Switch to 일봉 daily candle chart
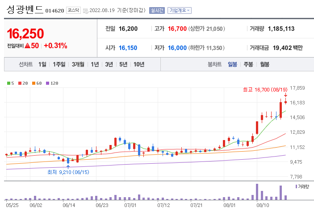 point(233,64)
